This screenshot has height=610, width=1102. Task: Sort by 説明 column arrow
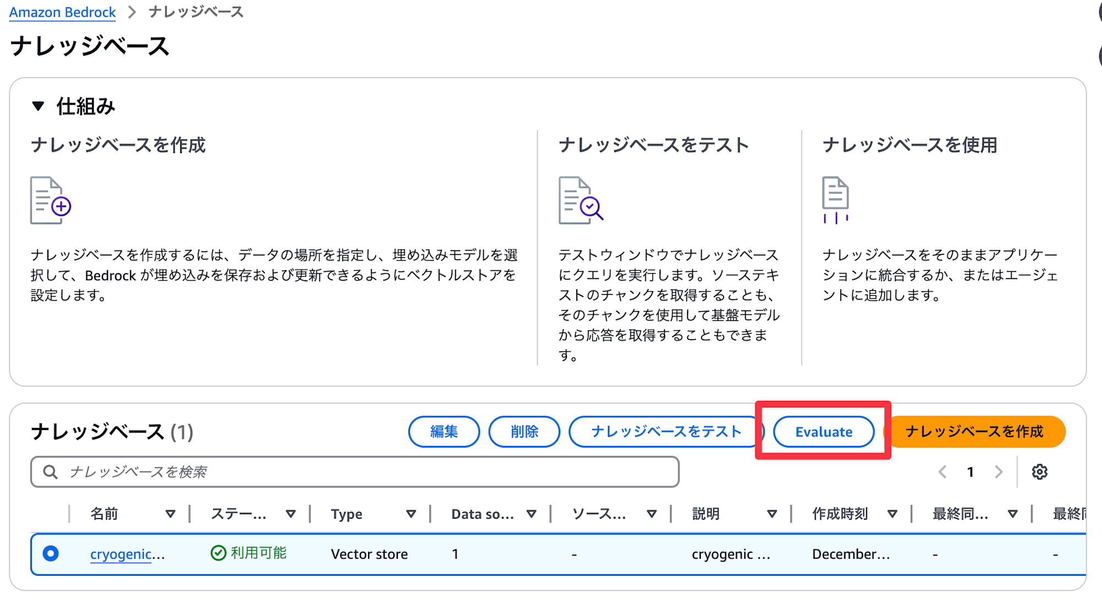(772, 514)
